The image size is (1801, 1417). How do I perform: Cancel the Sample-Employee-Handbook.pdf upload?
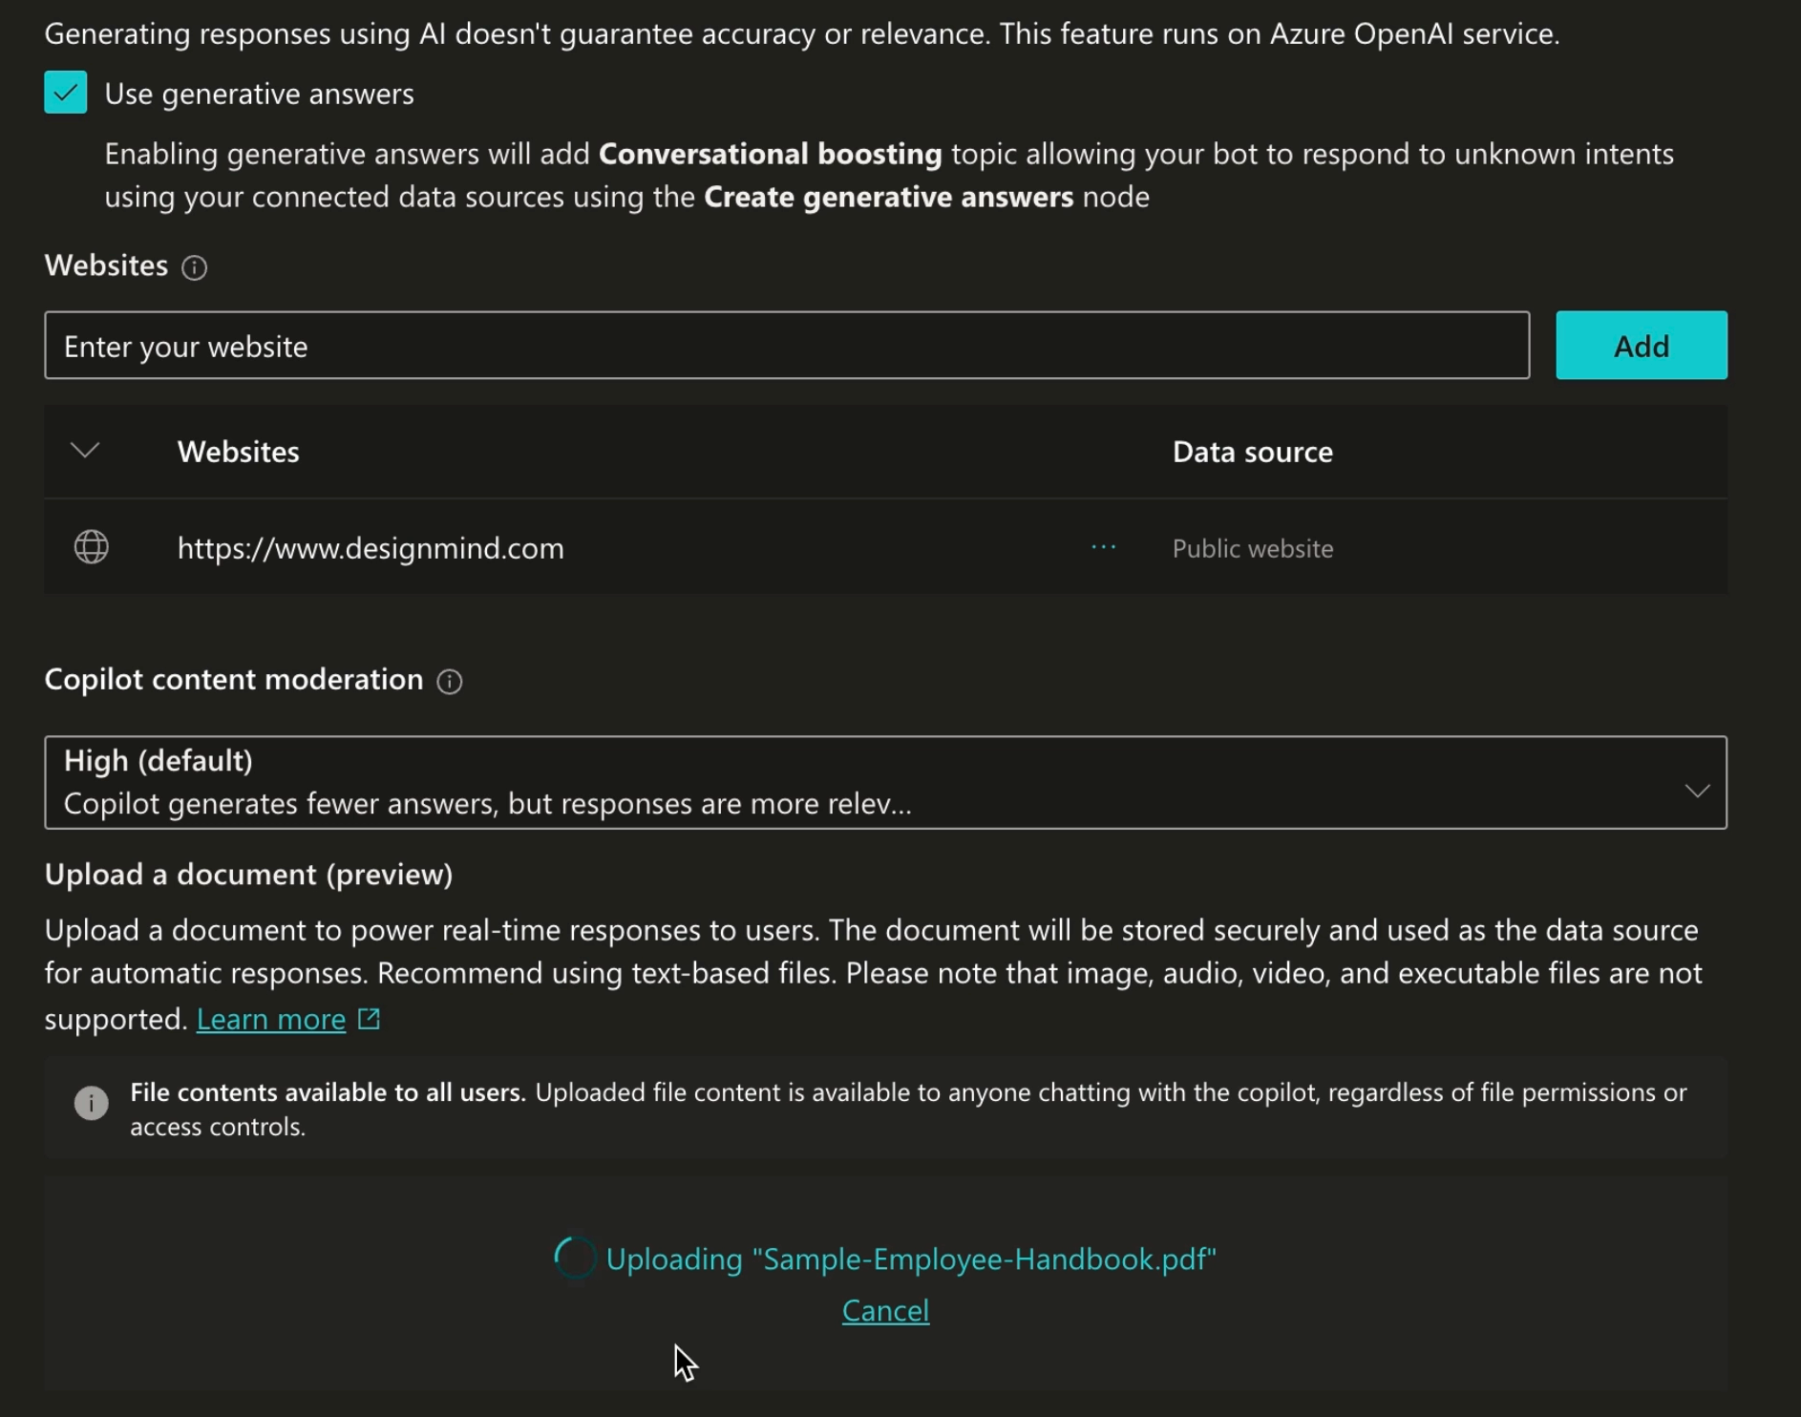[x=884, y=1310]
